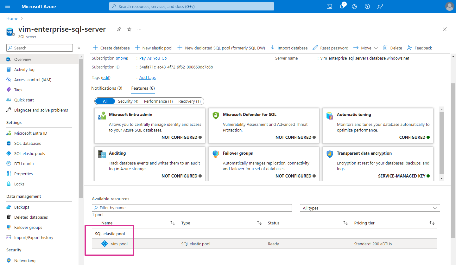
Task: Click the Reset password command
Action: [330, 48]
